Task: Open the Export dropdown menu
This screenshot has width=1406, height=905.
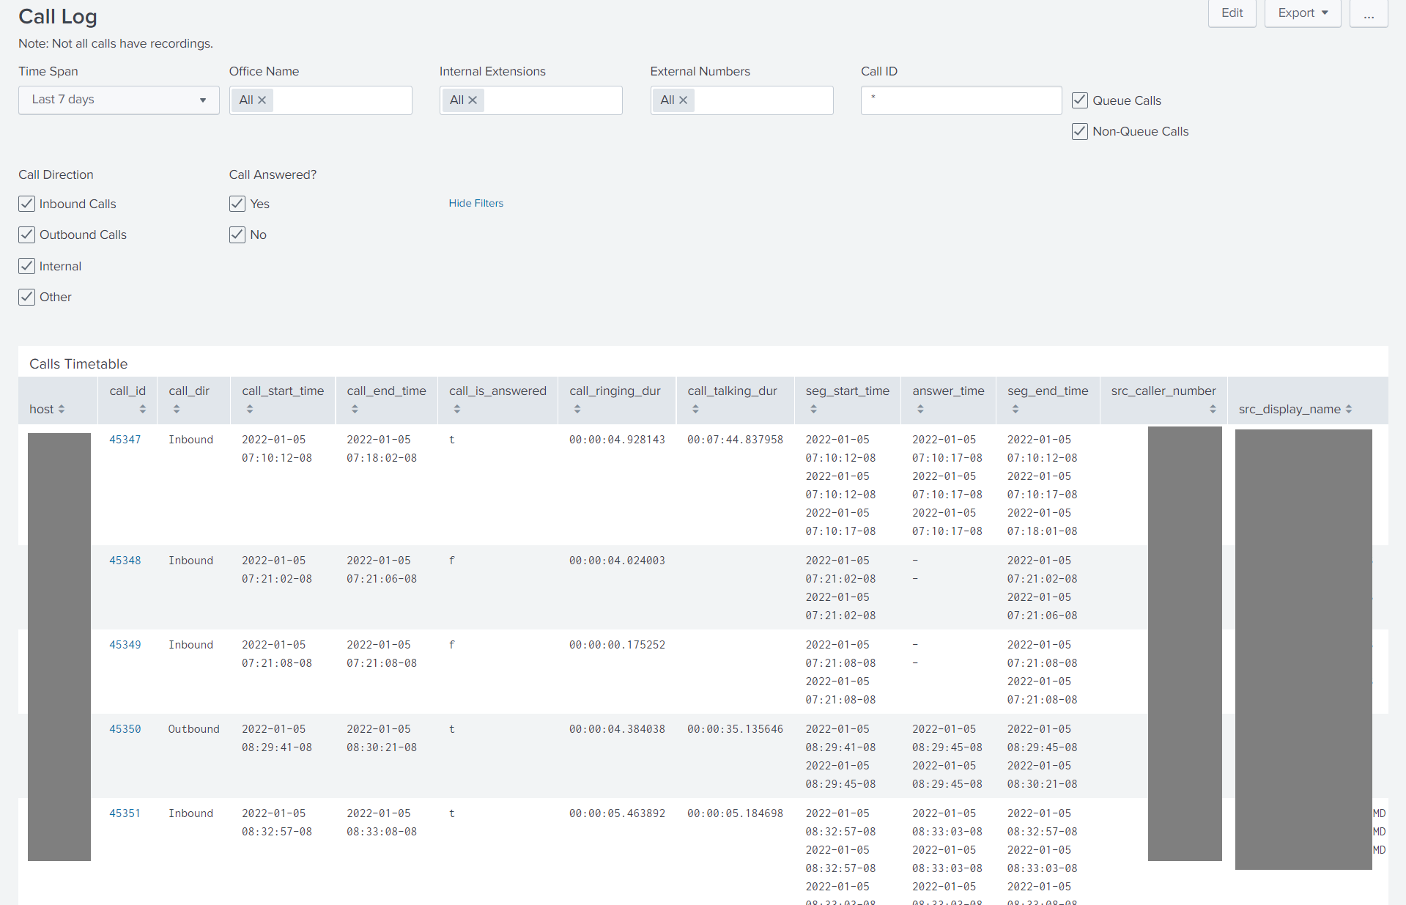Action: click(x=1303, y=13)
